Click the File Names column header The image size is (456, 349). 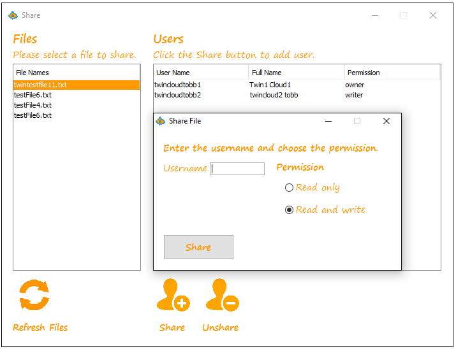tap(76, 73)
